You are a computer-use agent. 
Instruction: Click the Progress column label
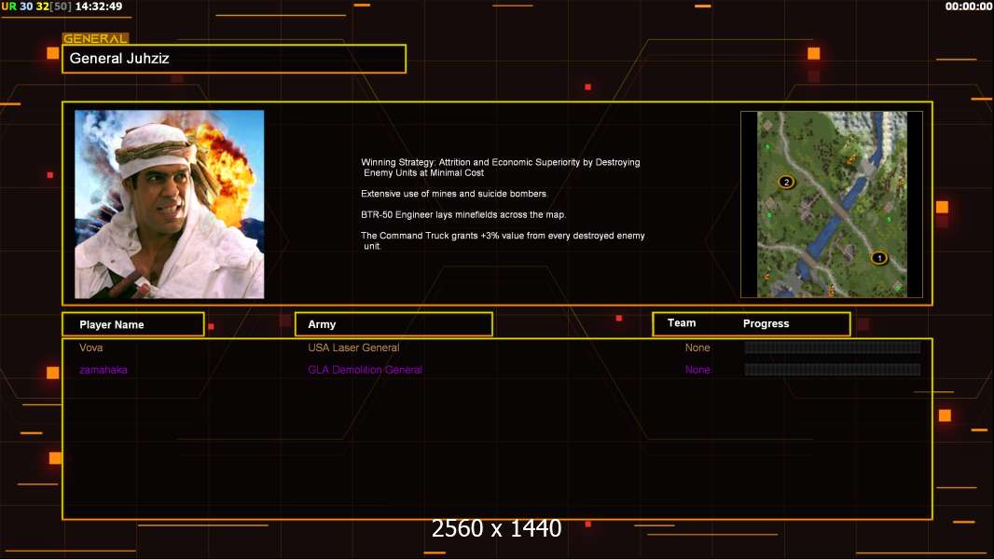point(766,323)
